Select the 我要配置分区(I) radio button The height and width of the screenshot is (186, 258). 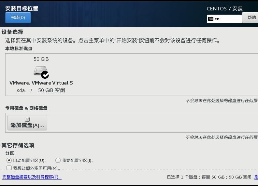click(x=58, y=160)
